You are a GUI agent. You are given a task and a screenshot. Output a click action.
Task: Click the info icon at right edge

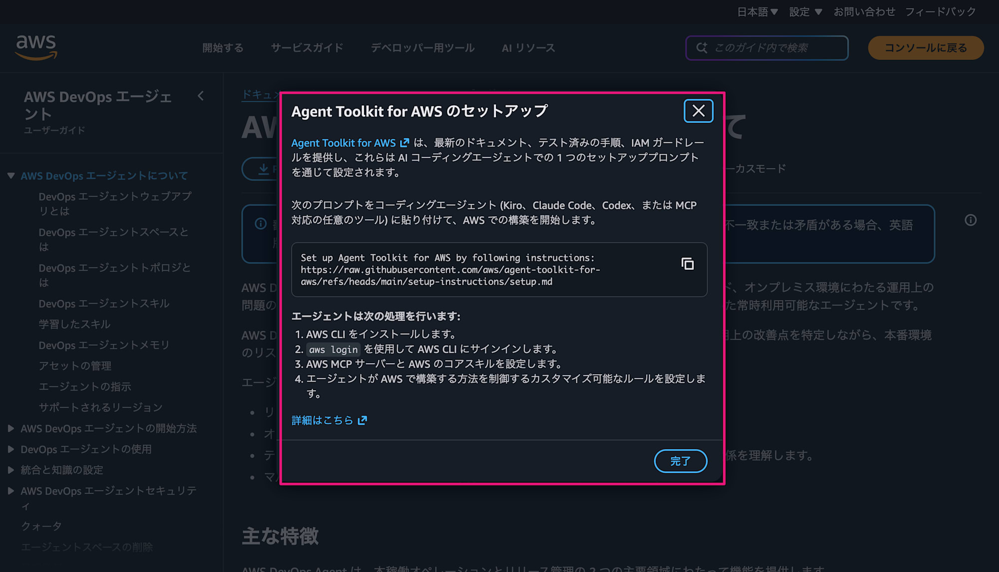pyautogui.click(x=971, y=220)
